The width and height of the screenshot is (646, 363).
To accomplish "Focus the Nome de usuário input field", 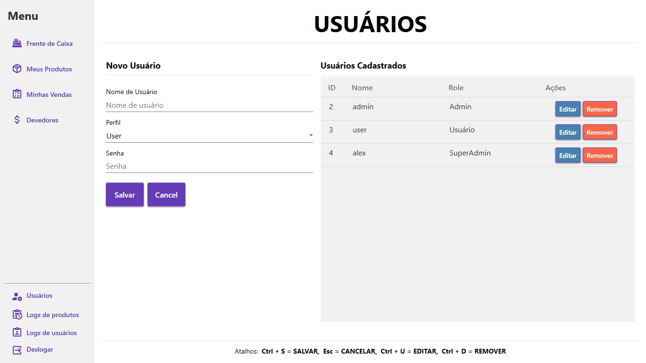I will (209, 105).
